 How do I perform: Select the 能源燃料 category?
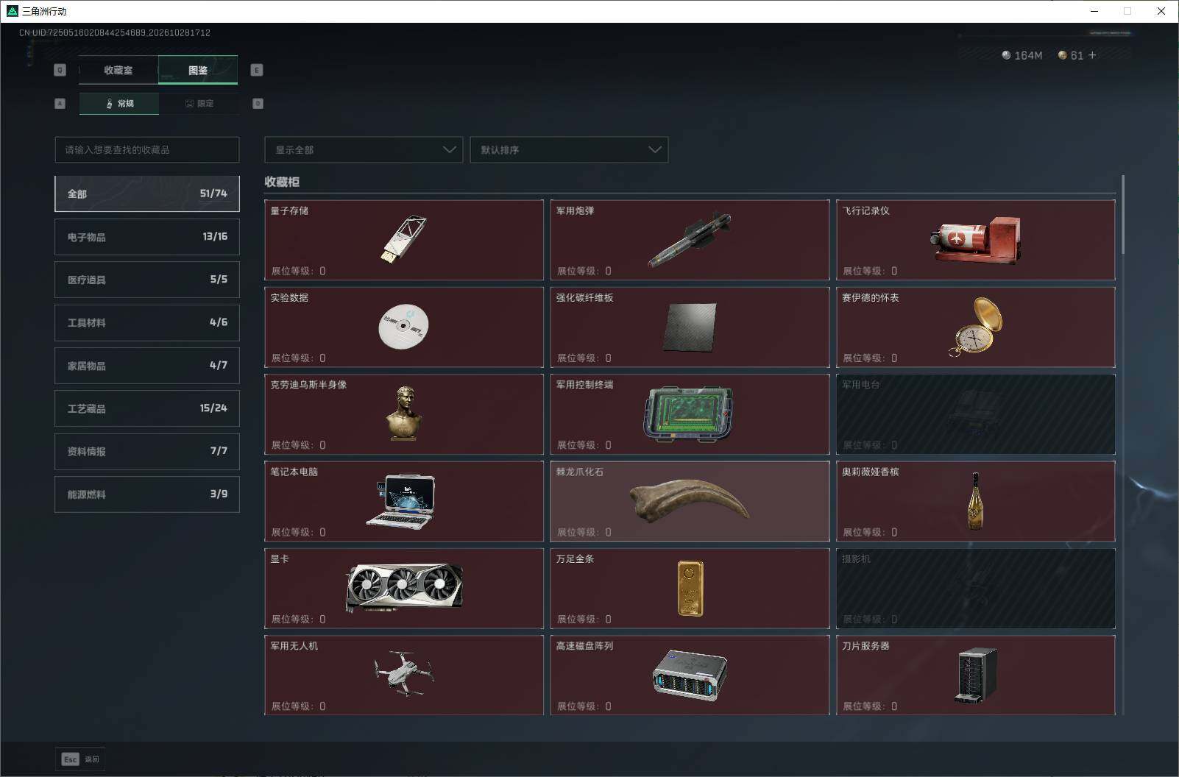pos(147,494)
